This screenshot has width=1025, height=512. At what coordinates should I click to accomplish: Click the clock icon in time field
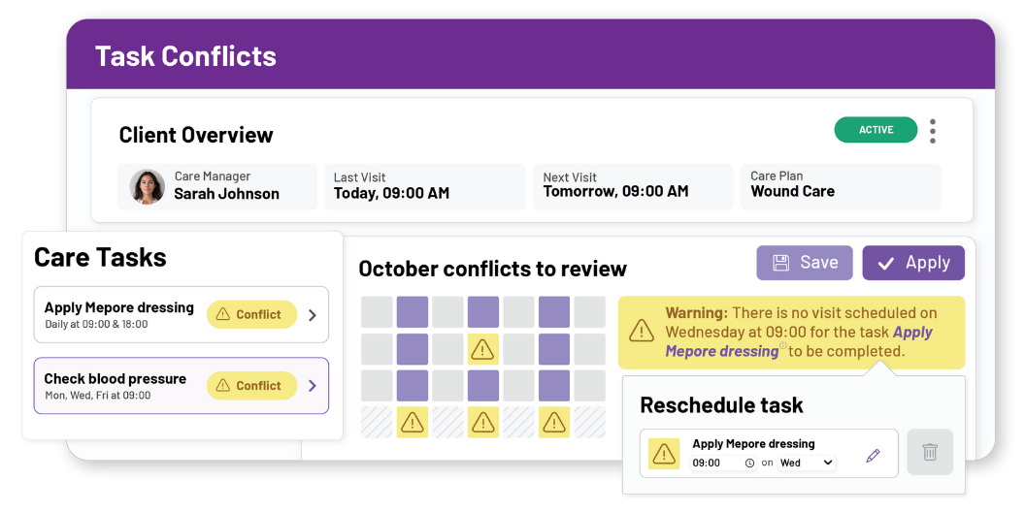pyautogui.click(x=749, y=464)
